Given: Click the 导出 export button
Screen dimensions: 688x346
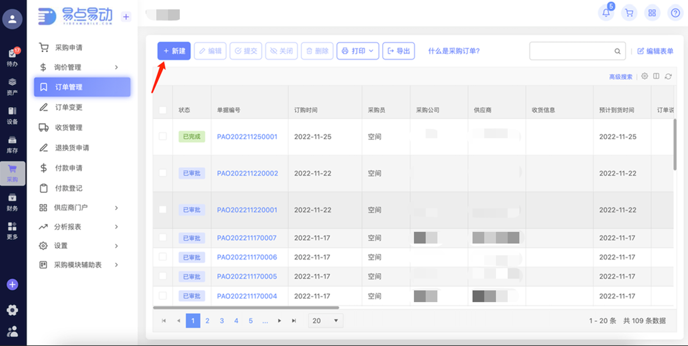Looking at the screenshot, I should [399, 51].
